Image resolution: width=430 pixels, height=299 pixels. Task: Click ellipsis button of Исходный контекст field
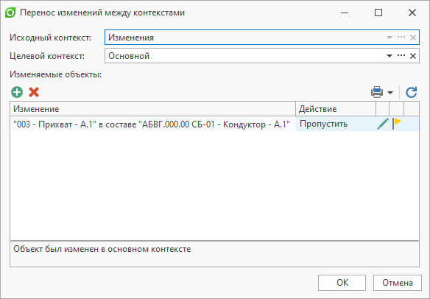401,38
